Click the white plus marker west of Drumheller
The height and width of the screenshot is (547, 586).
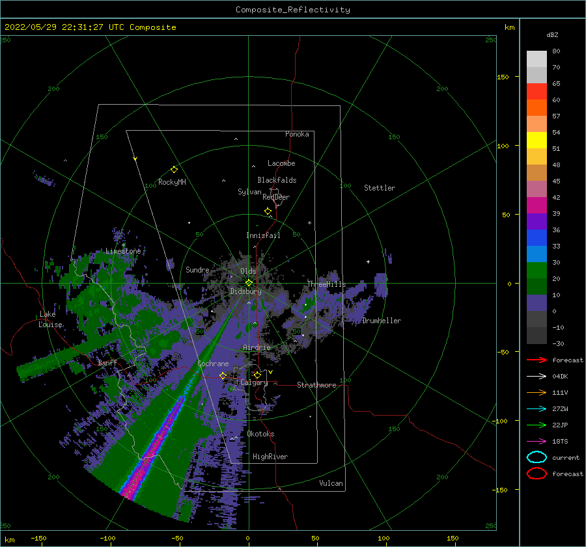368,261
